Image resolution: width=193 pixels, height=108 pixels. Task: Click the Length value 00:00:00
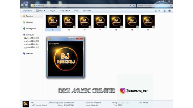click(x=94, y=105)
